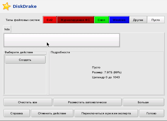Select the Другие filesystem type button

click(138, 20)
